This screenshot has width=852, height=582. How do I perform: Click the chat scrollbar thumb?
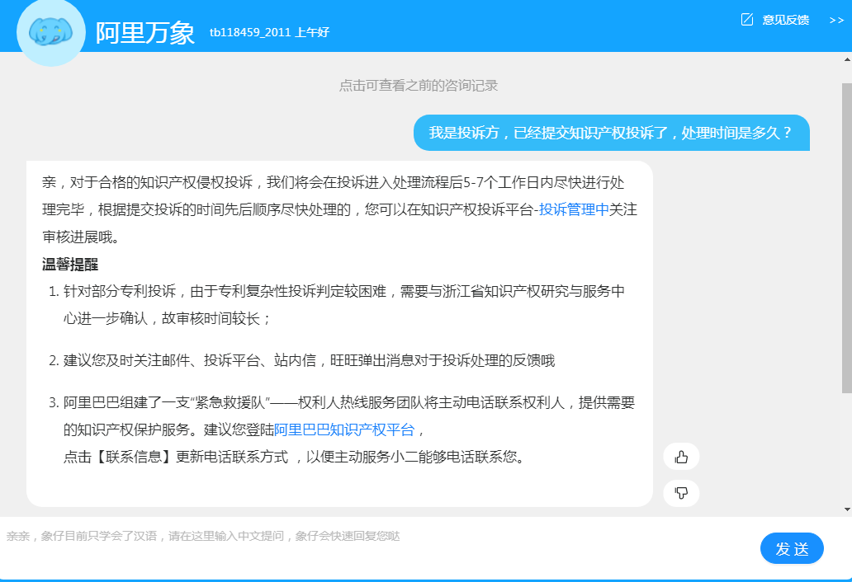pos(847,238)
